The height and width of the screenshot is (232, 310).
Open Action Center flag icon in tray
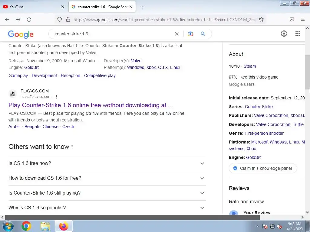(x=265, y=226)
